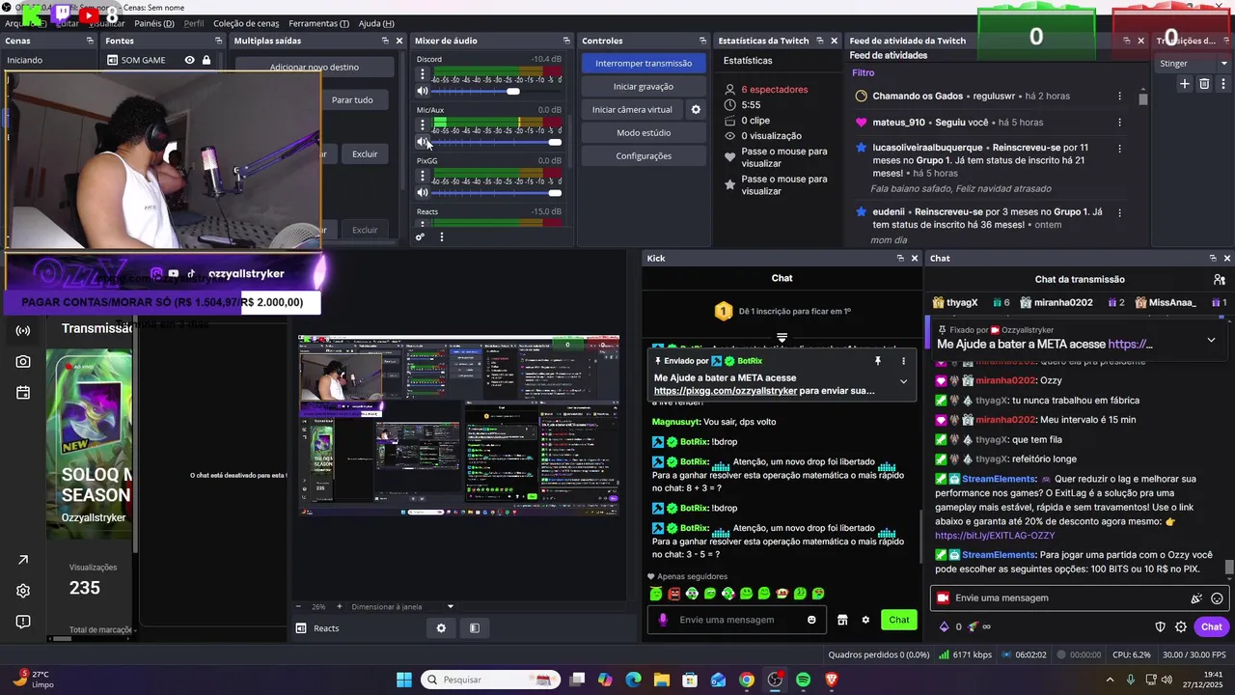1235x695 pixels.
Task: Open options for eudenii resub activity
Action: [x=1119, y=211]
